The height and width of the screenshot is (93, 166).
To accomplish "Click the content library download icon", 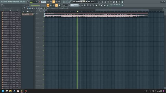I will click(x=122, y=2).
